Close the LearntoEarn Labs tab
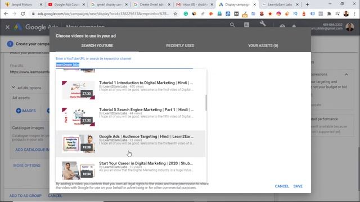This screenshot has width=360, height=202. click(298, 4)
